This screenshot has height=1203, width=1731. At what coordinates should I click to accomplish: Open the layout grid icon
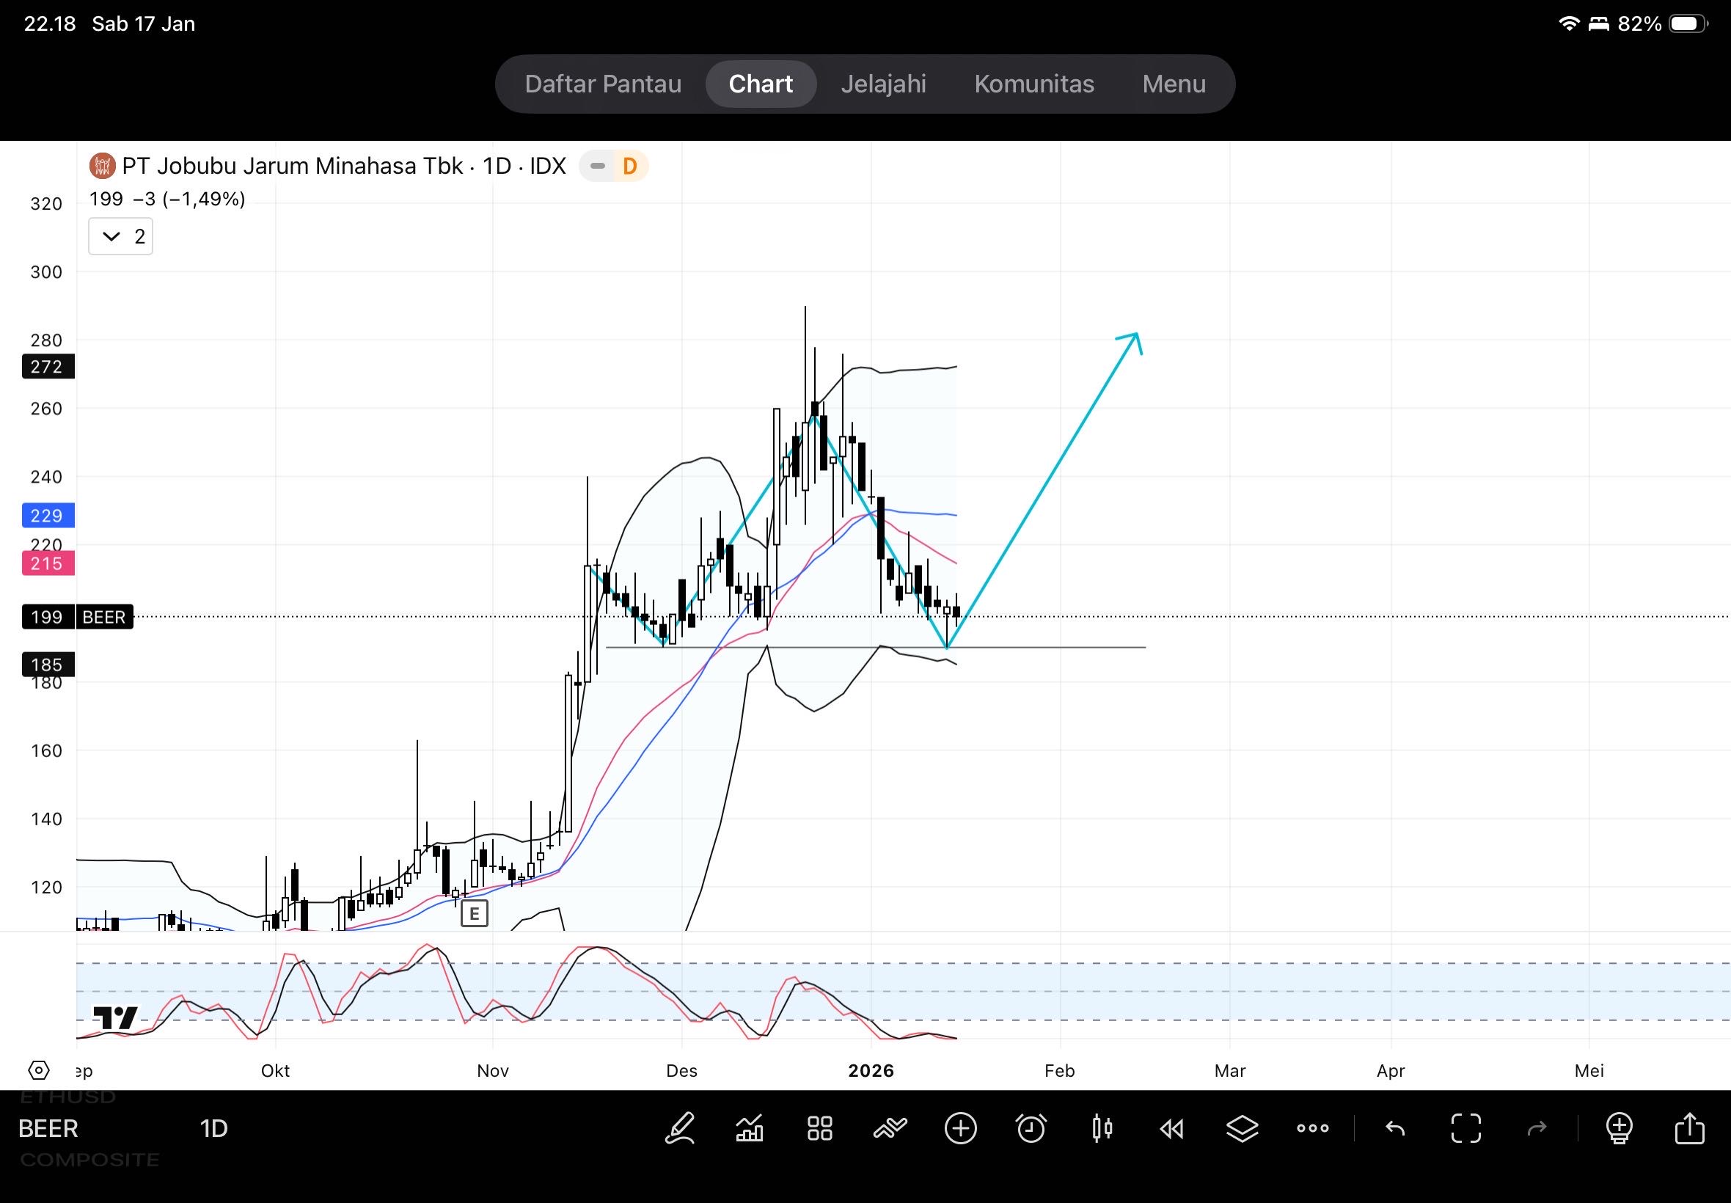coord(819,1128)
